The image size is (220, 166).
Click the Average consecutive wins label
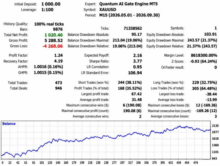click(x=91, y=116)
